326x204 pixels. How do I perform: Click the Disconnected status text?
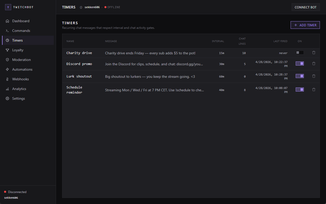[x=17, y=192]
